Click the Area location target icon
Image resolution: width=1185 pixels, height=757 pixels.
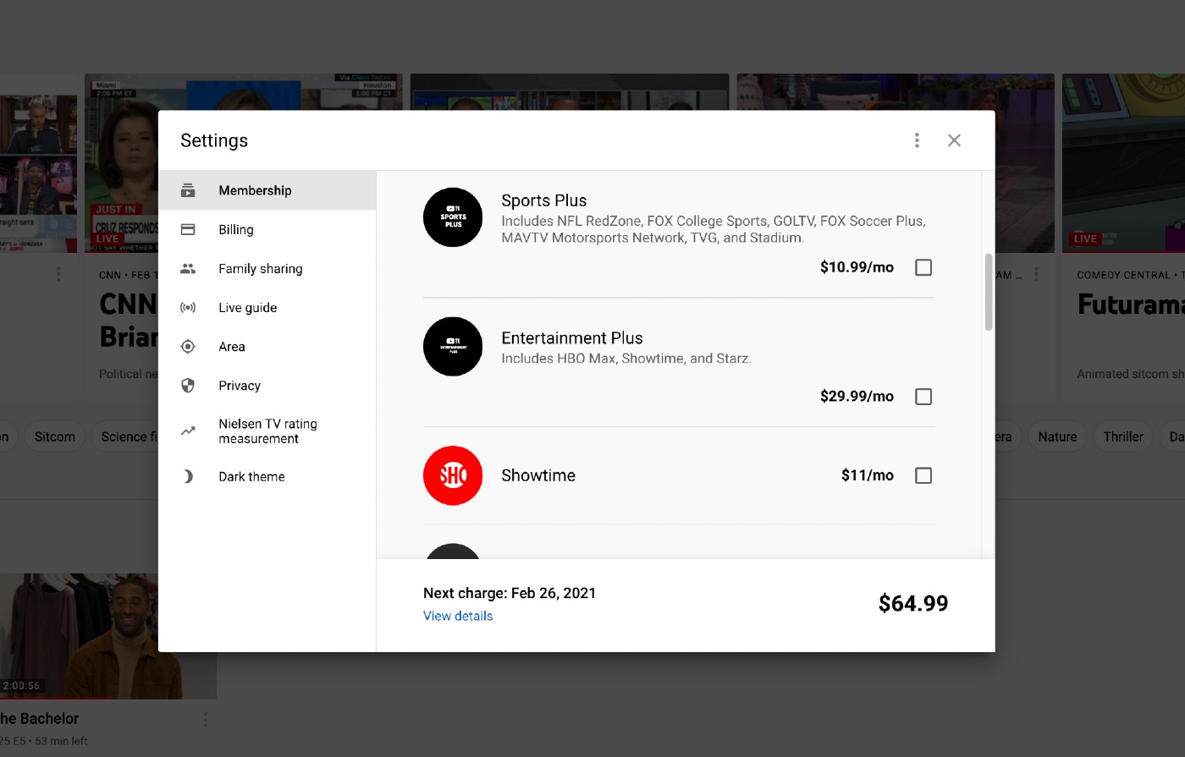click(188, 347)
